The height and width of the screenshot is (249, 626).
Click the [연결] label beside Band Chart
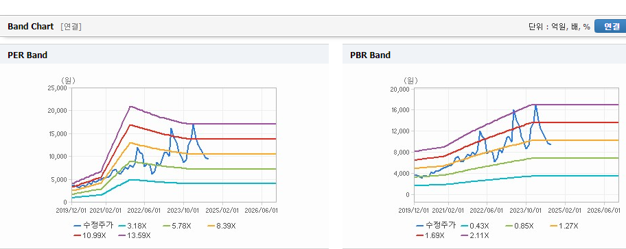pos(71,27)
